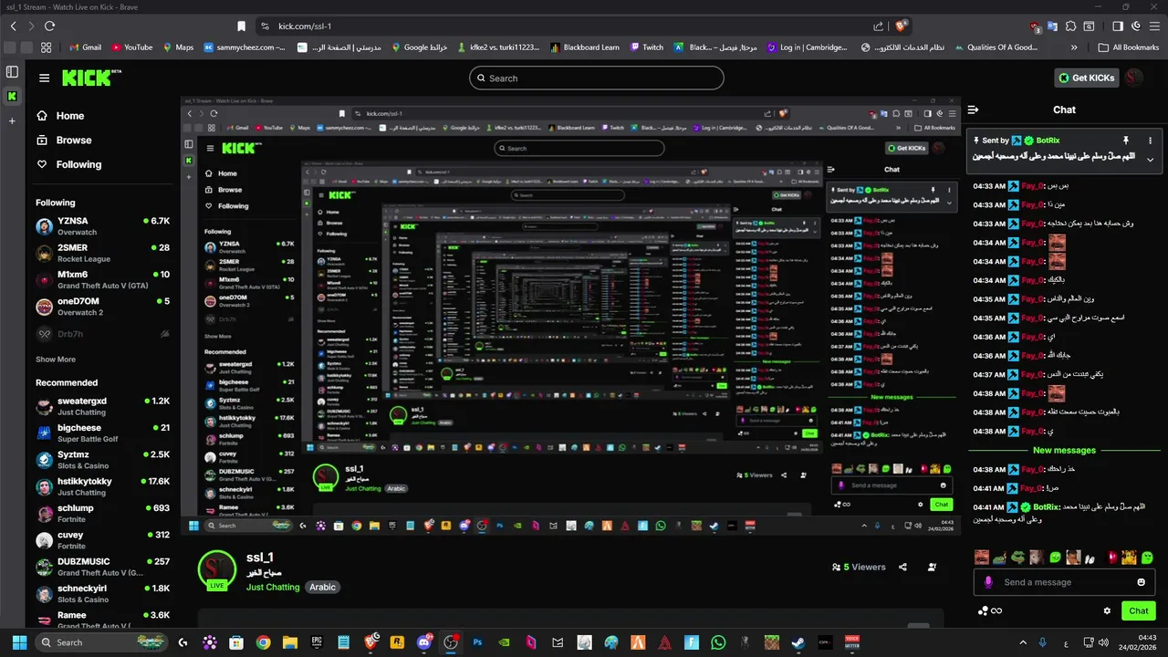Click the purple microphone icon in chat

[988, 582]
